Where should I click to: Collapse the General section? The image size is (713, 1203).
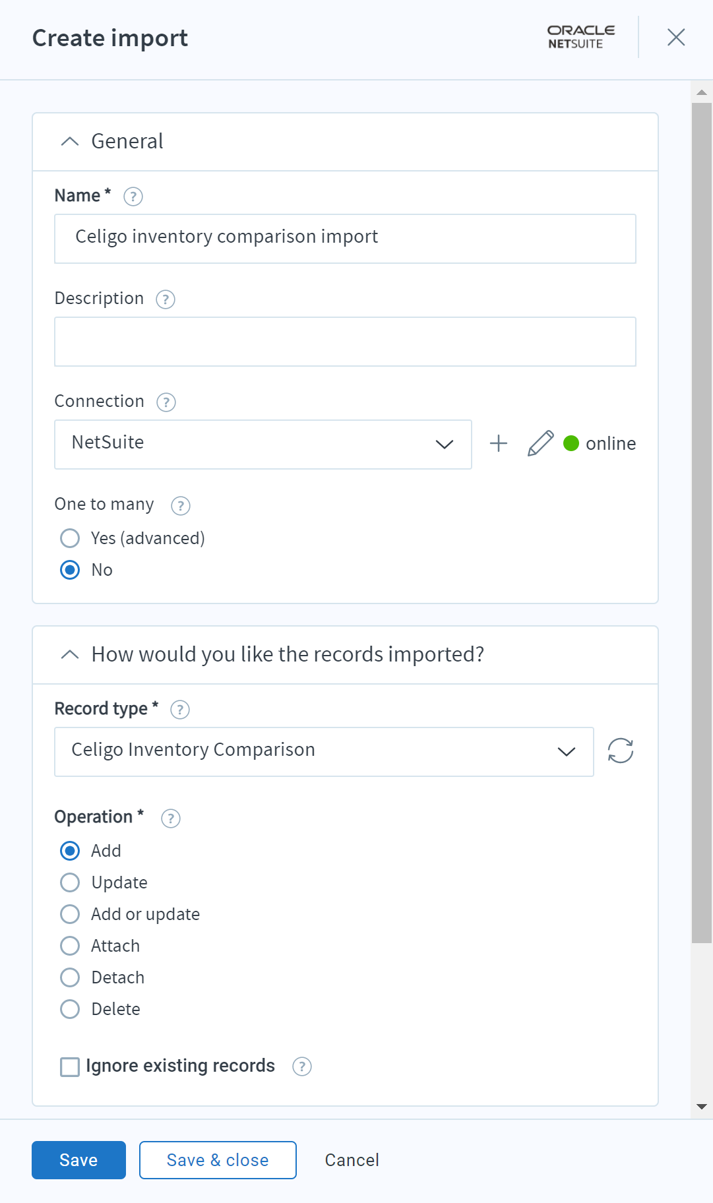pyautogui.click(x=70, y=142)
